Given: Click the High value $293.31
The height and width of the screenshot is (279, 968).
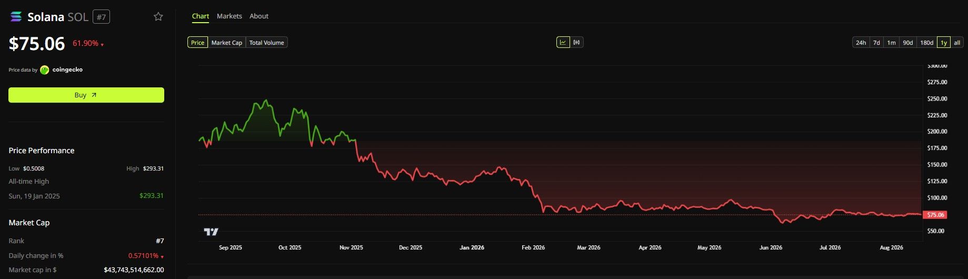Looking at the screenshot, I should (x=153, y=168).
